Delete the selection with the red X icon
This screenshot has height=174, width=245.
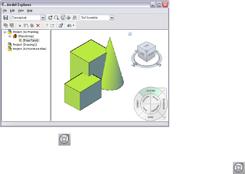tap(38, 26)
